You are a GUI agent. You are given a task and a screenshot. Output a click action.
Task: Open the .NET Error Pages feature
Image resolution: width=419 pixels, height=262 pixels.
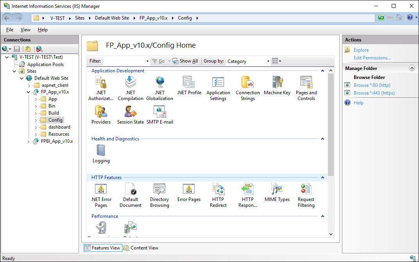pos(101,196)
